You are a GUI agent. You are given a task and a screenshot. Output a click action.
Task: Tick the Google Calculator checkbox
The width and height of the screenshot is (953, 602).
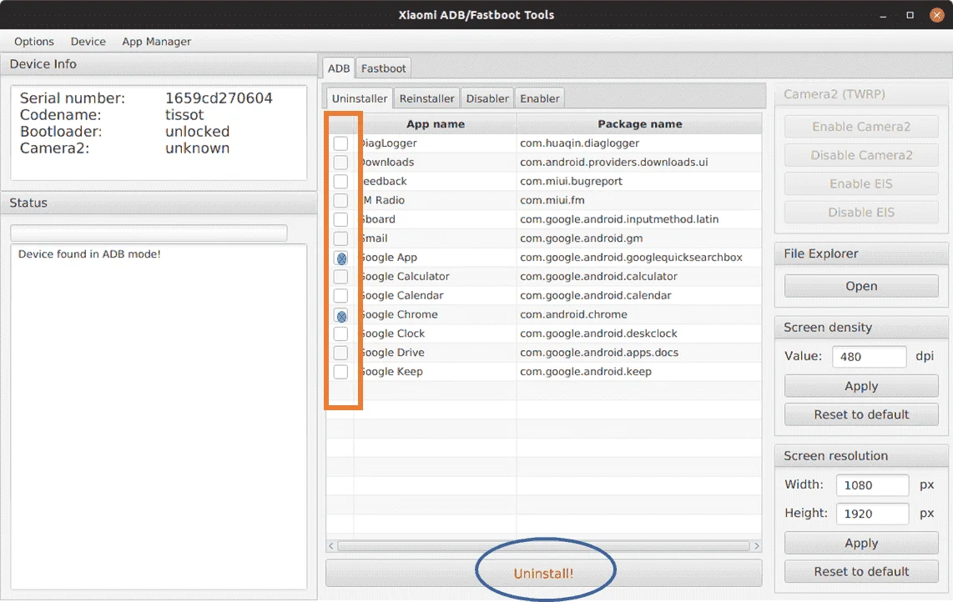(x=341, y=276)
